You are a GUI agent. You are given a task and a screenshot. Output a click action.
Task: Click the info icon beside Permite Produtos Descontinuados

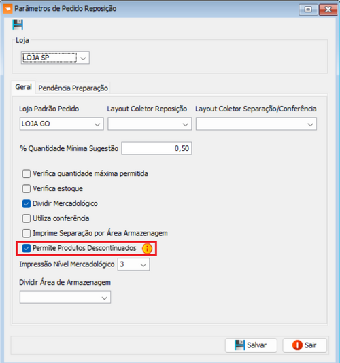147,248
